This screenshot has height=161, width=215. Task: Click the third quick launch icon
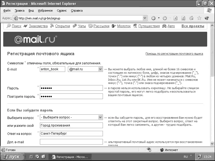pos(43,157)
